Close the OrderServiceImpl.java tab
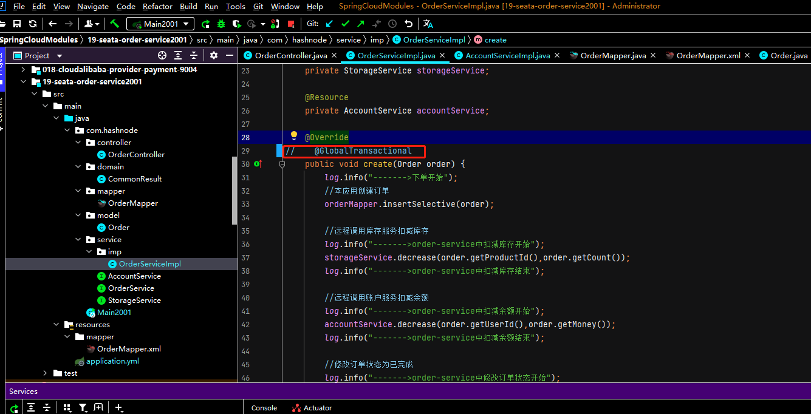Screen dimensions: 811x414 (x=442, y=55)
